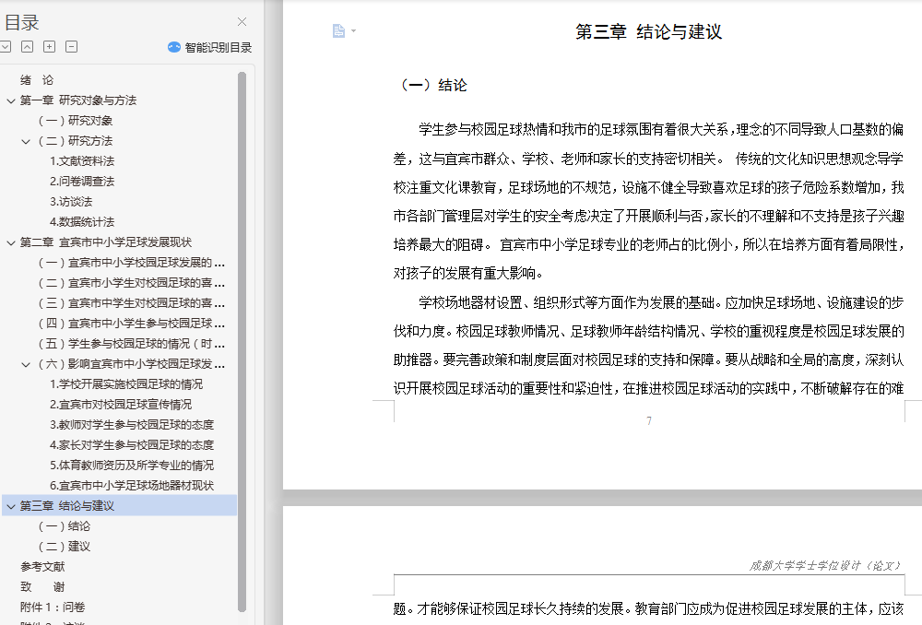Close the 目录 navigation pane

[242, 22]
